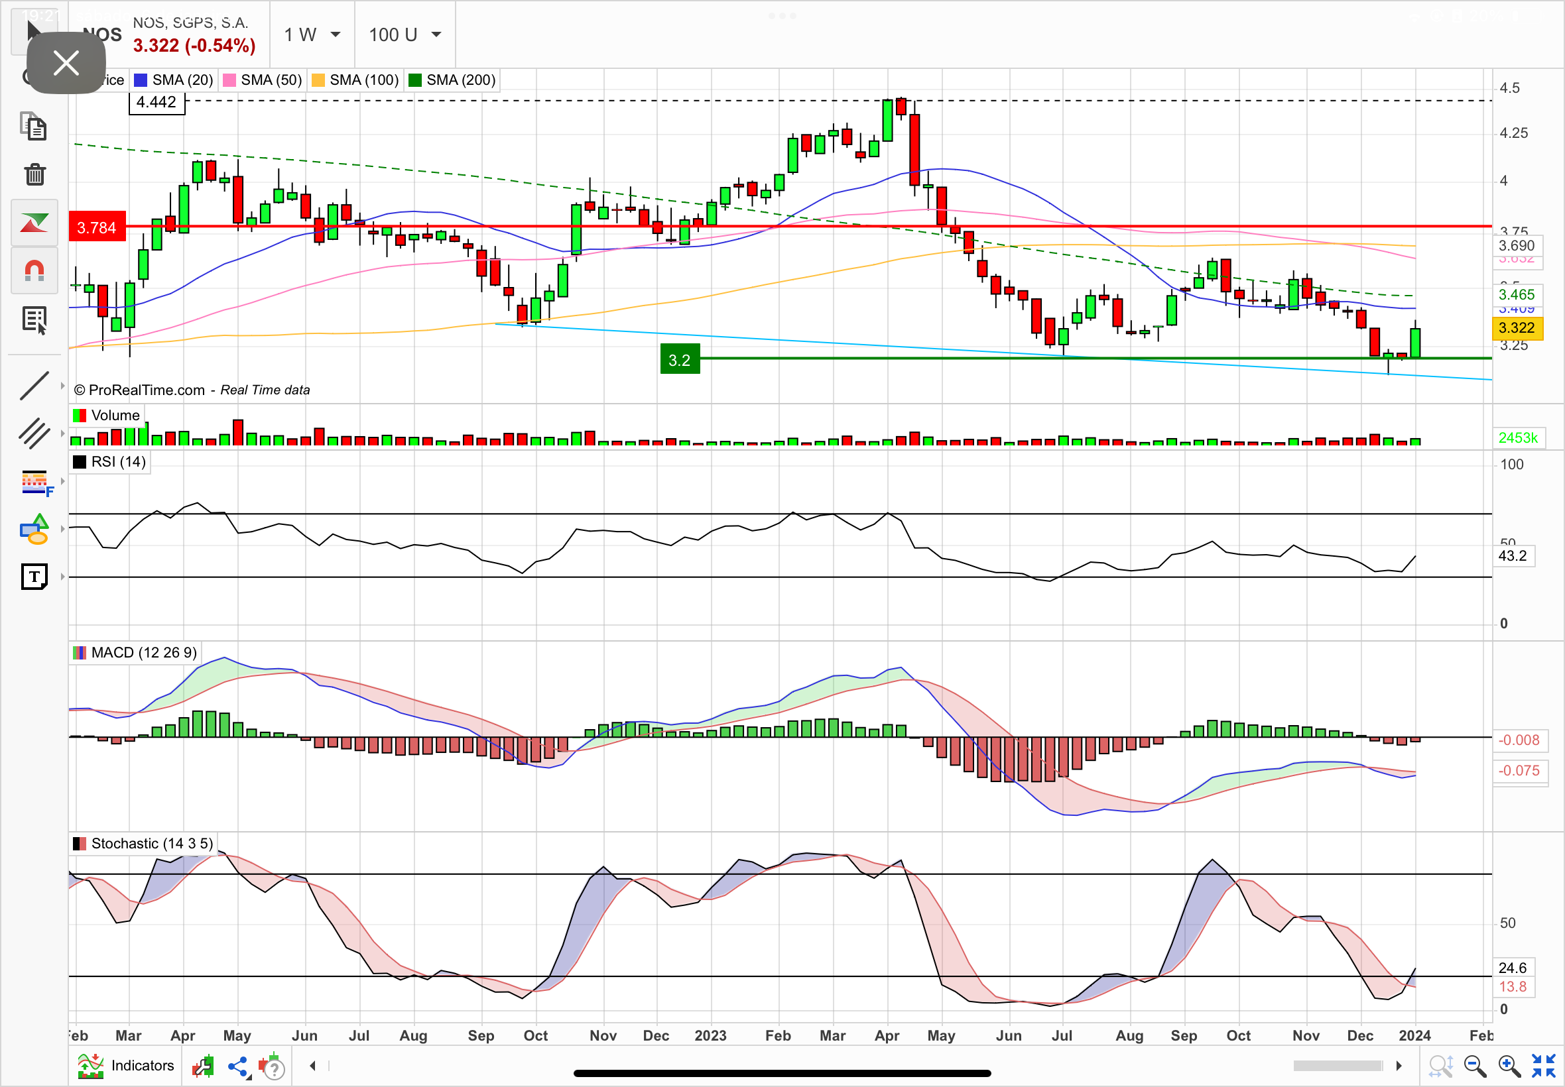The width and height of the screenshot is (1565, 1087).
Task: Select the text annotation tool
Action: pos(34,577)
